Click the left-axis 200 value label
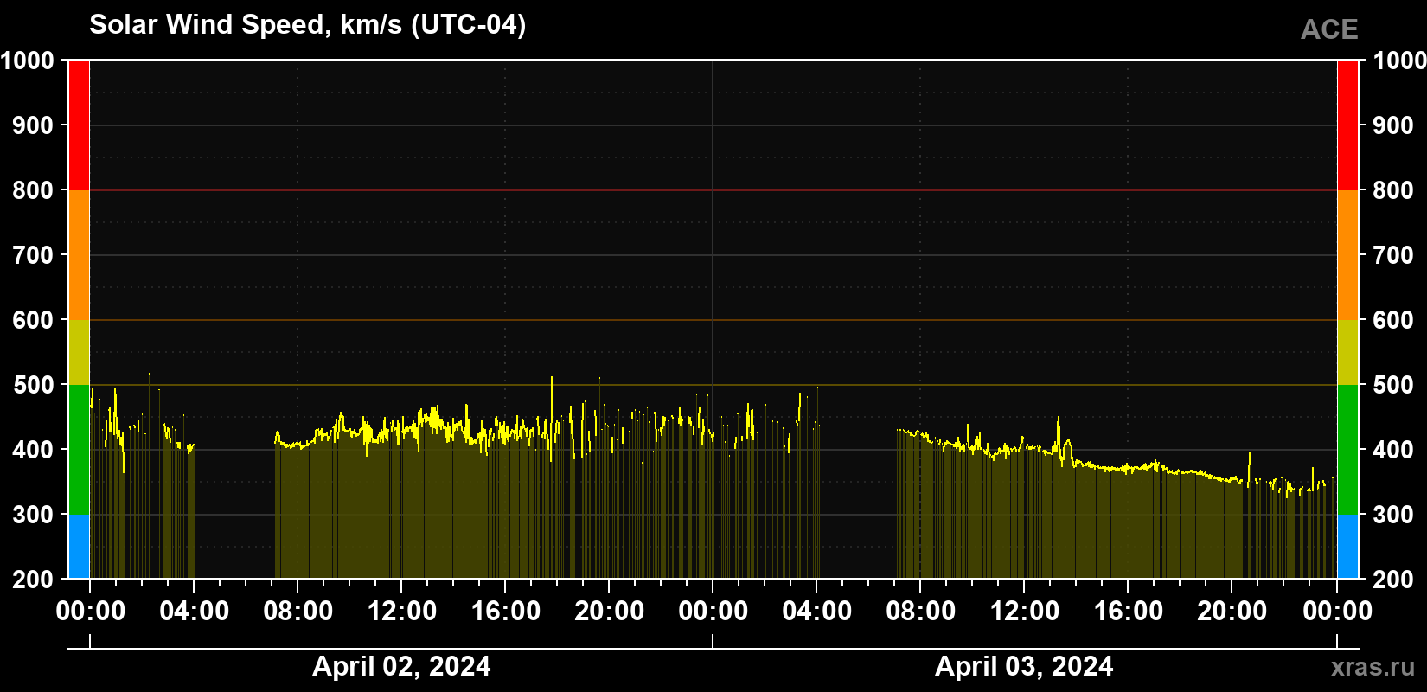 click(33, 580)
